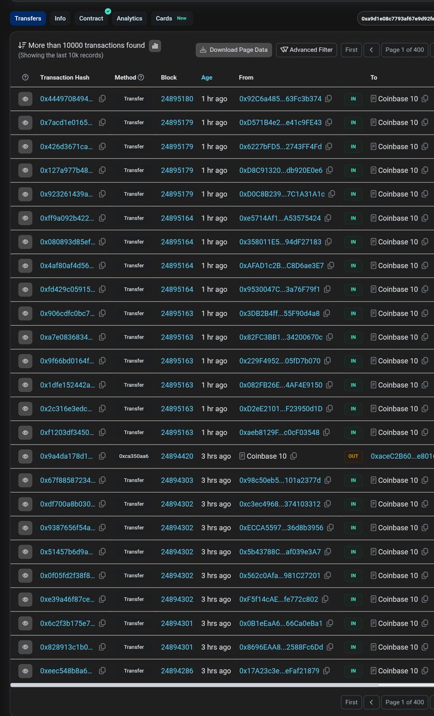This screenshot has height=716, width=434.
Task: Copy from address 0xAFAD1c2B...C8D6ae3E7
Action: [331, 266]
